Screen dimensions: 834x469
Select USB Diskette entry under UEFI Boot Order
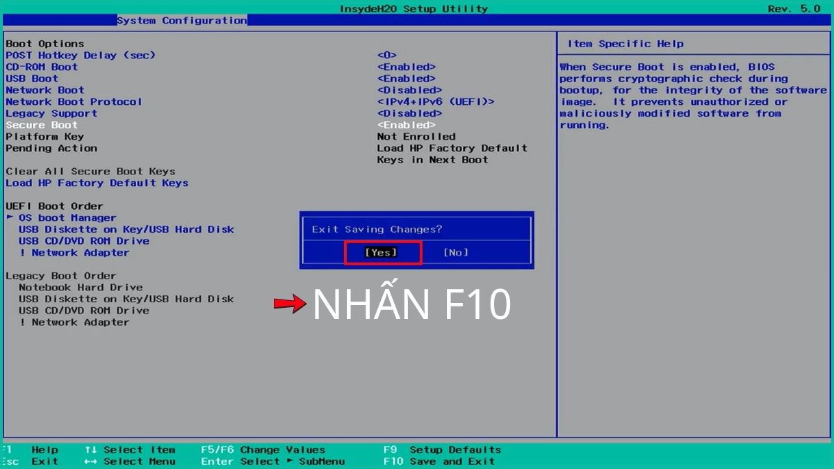click(x=126, y=229)
